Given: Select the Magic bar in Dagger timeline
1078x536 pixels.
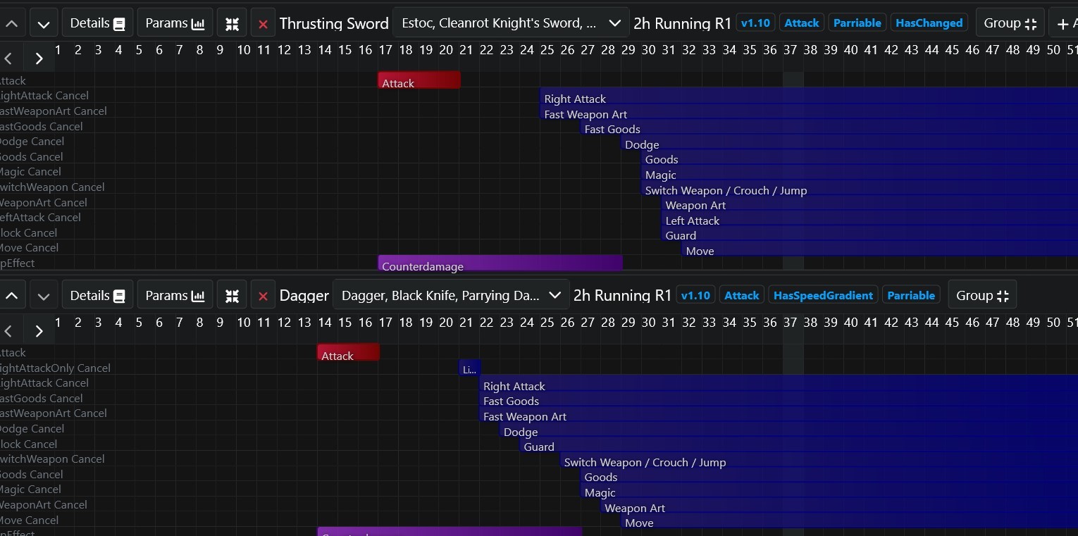Looking at the screenshot, I should click(829, 490).
